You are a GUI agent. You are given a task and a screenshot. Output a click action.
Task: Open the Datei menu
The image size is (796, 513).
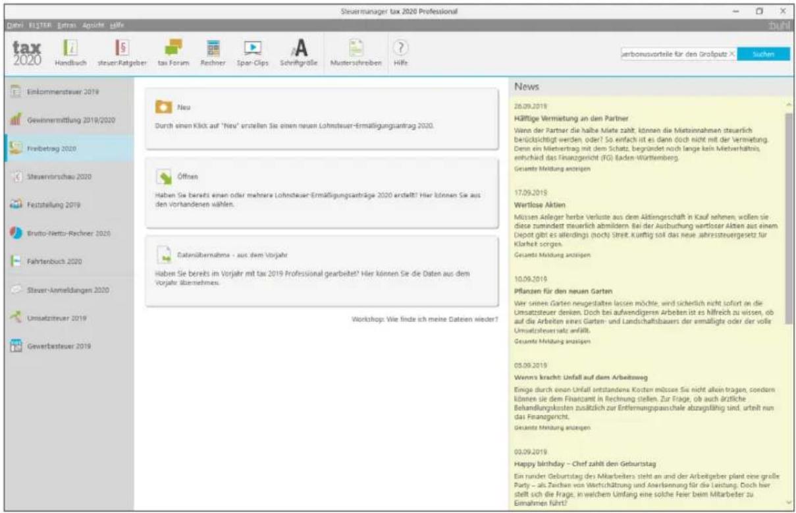coord(14,24)
